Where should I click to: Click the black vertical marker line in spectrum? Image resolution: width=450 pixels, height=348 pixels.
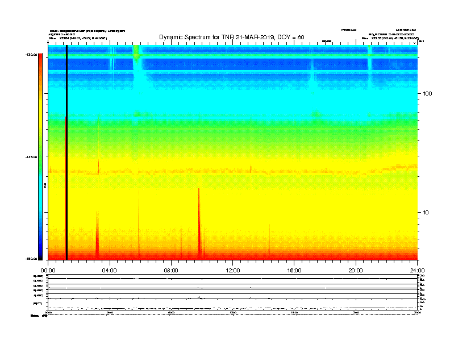66,152
